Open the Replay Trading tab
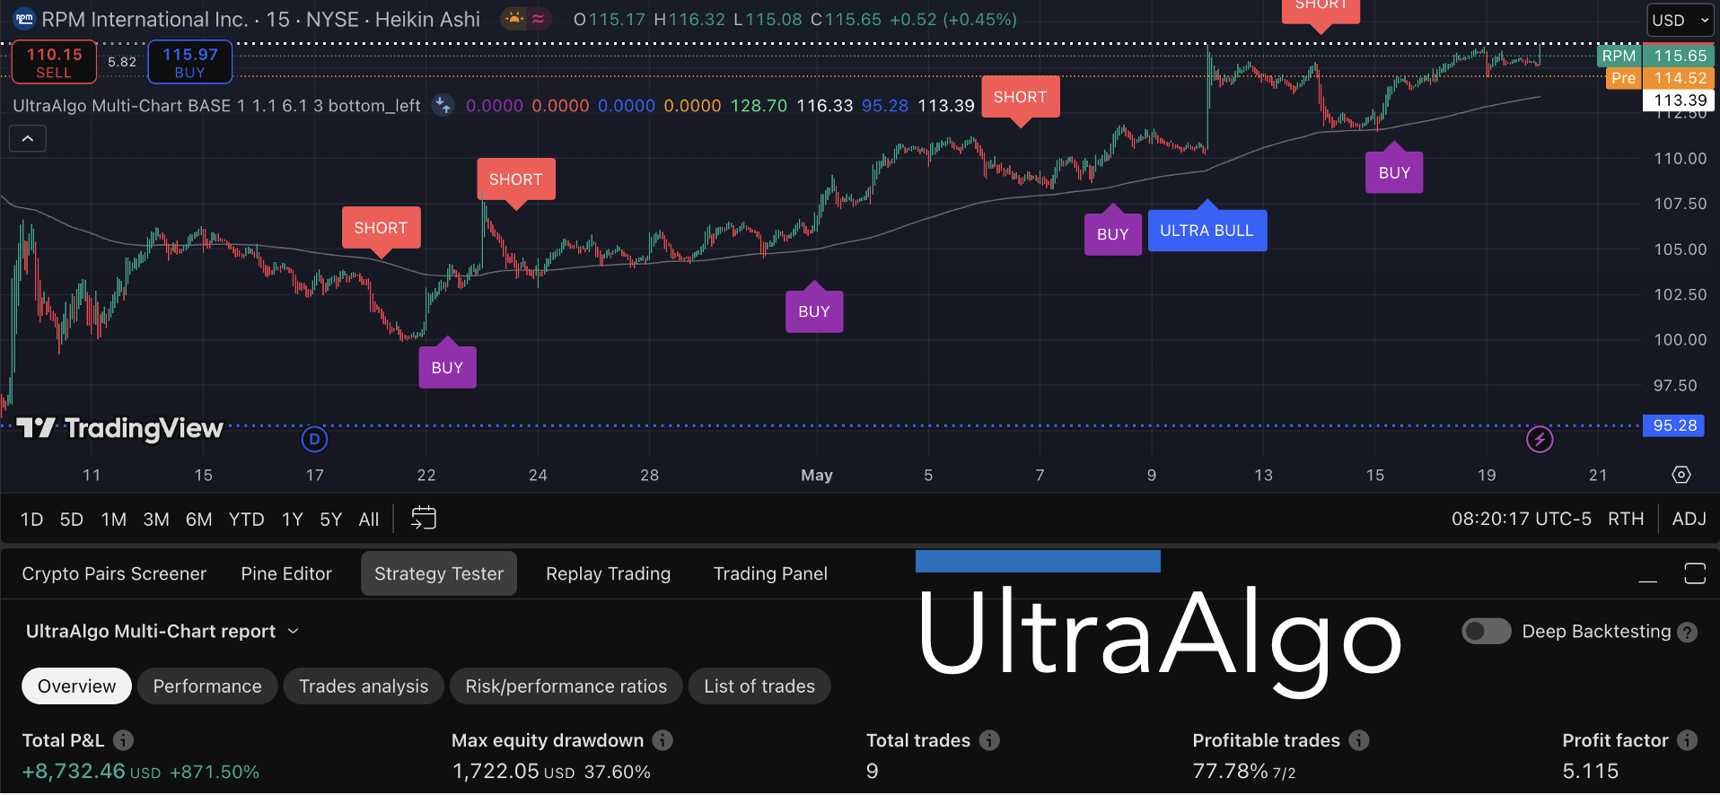 point(608,573)
